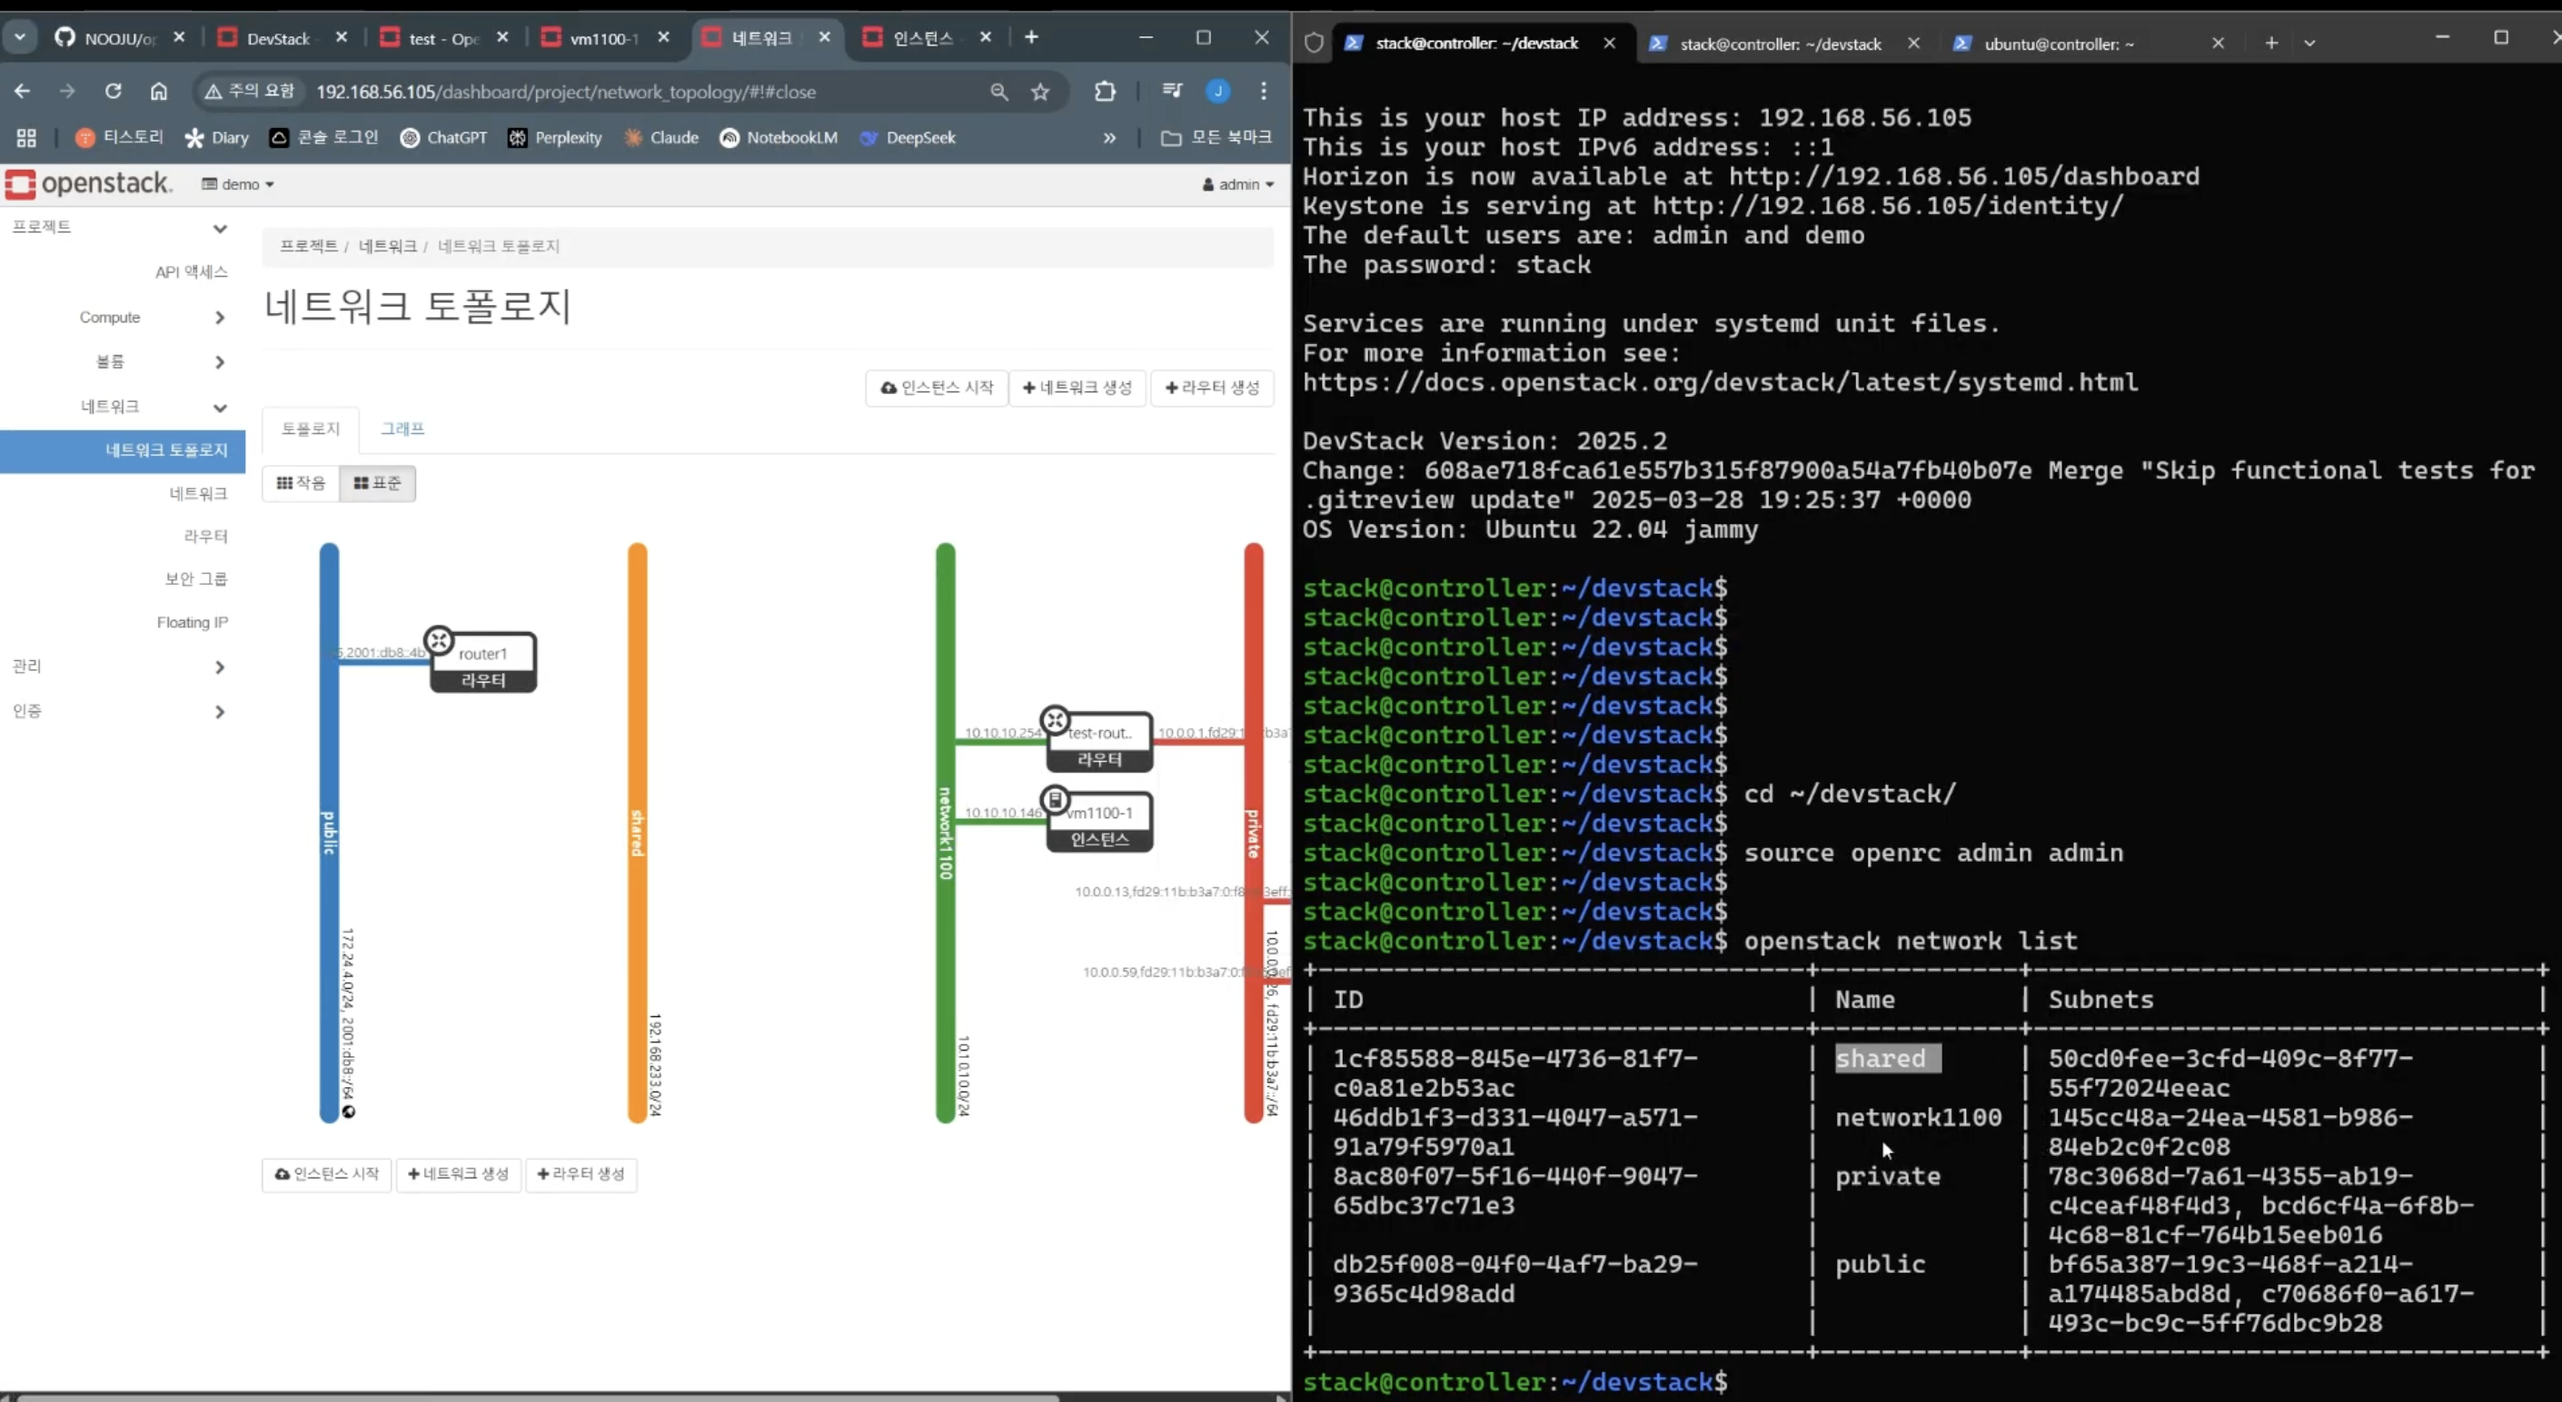Click the top 라우터 생성 button
This screenshot has height=1402, width=2562.
click(1212, 388)
